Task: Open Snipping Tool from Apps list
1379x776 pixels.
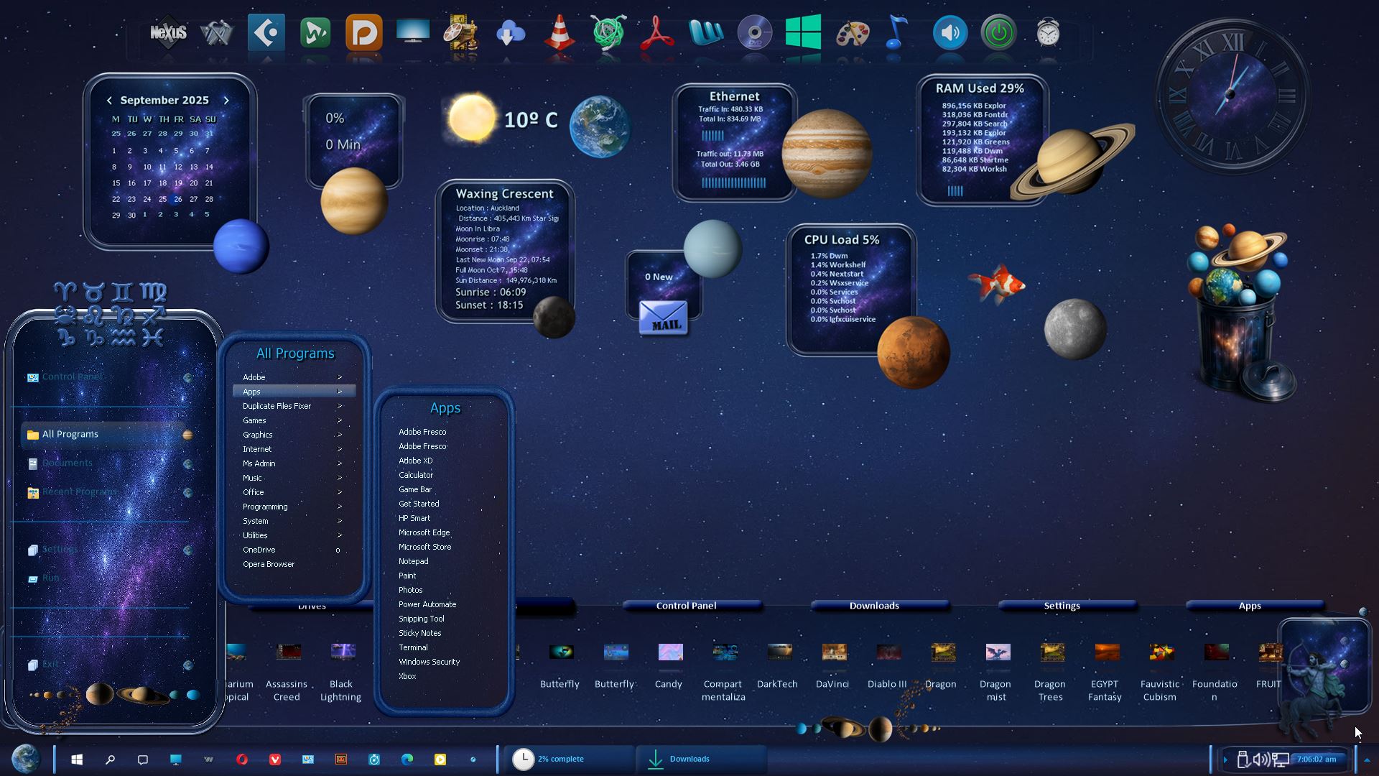Action: click(422, 619)
